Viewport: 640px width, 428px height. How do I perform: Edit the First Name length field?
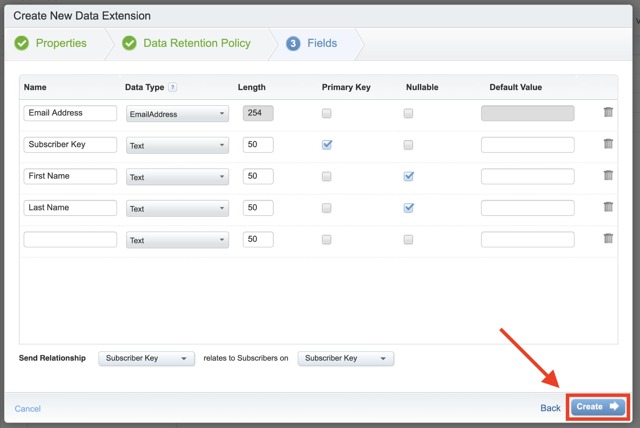[x=258, y=176]
